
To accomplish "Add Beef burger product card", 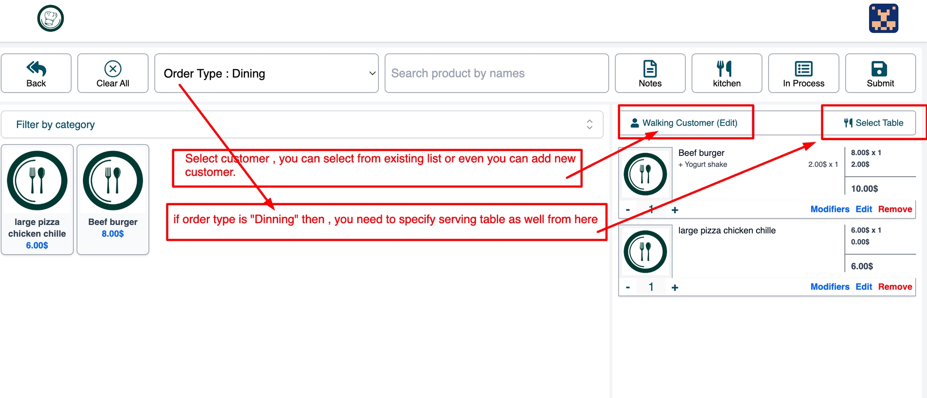I will pos(113,199).
